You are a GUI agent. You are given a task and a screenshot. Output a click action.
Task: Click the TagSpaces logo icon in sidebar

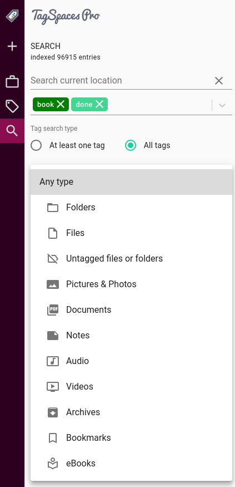12,16
